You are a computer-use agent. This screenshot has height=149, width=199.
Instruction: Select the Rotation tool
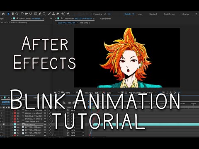click(x=22, y=14)
